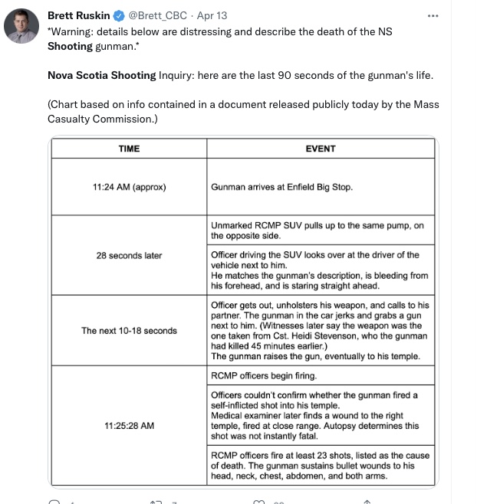Open Brett Ruskin's profile avatar

[x=22, y=27]
